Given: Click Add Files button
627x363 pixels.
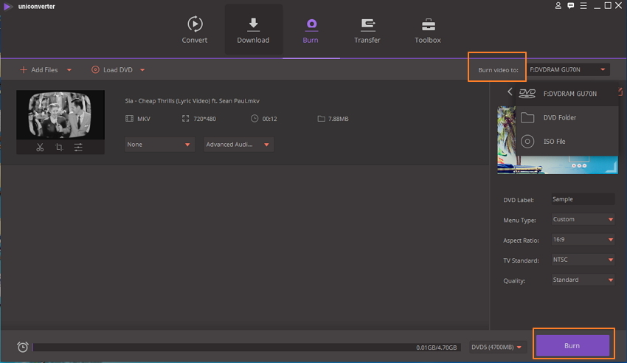Looking at the screenshot, I should [x=39, y=70].
